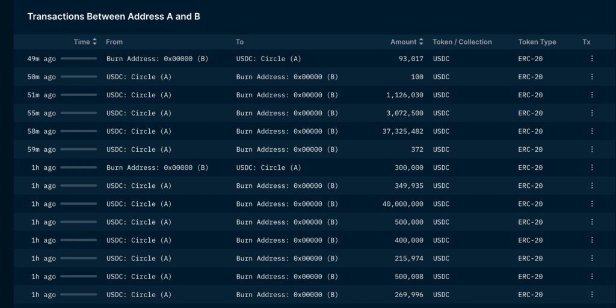
Task: Open three-dot menu on the 269,996 row
Action: (592, 295)
